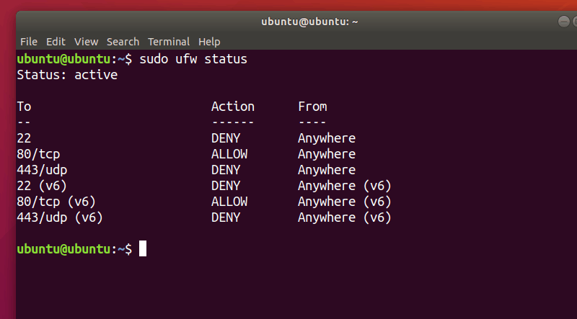
Task: Open the Terminal menu
Action: 169,42
